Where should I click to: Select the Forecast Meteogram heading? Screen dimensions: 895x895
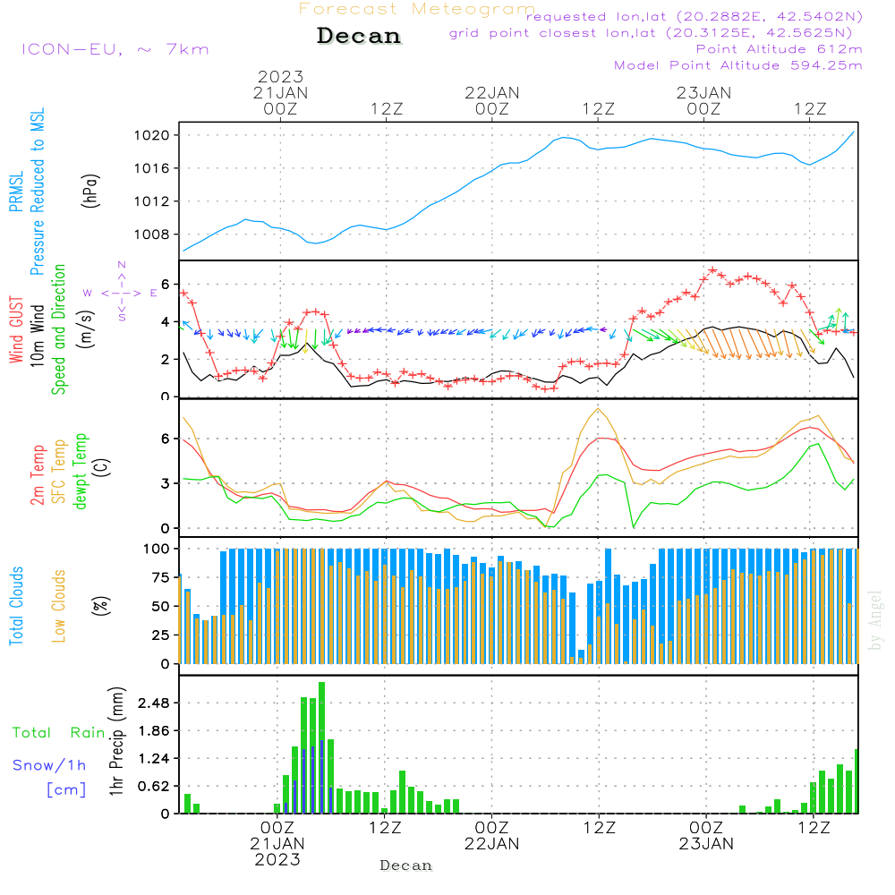point(417,9)
